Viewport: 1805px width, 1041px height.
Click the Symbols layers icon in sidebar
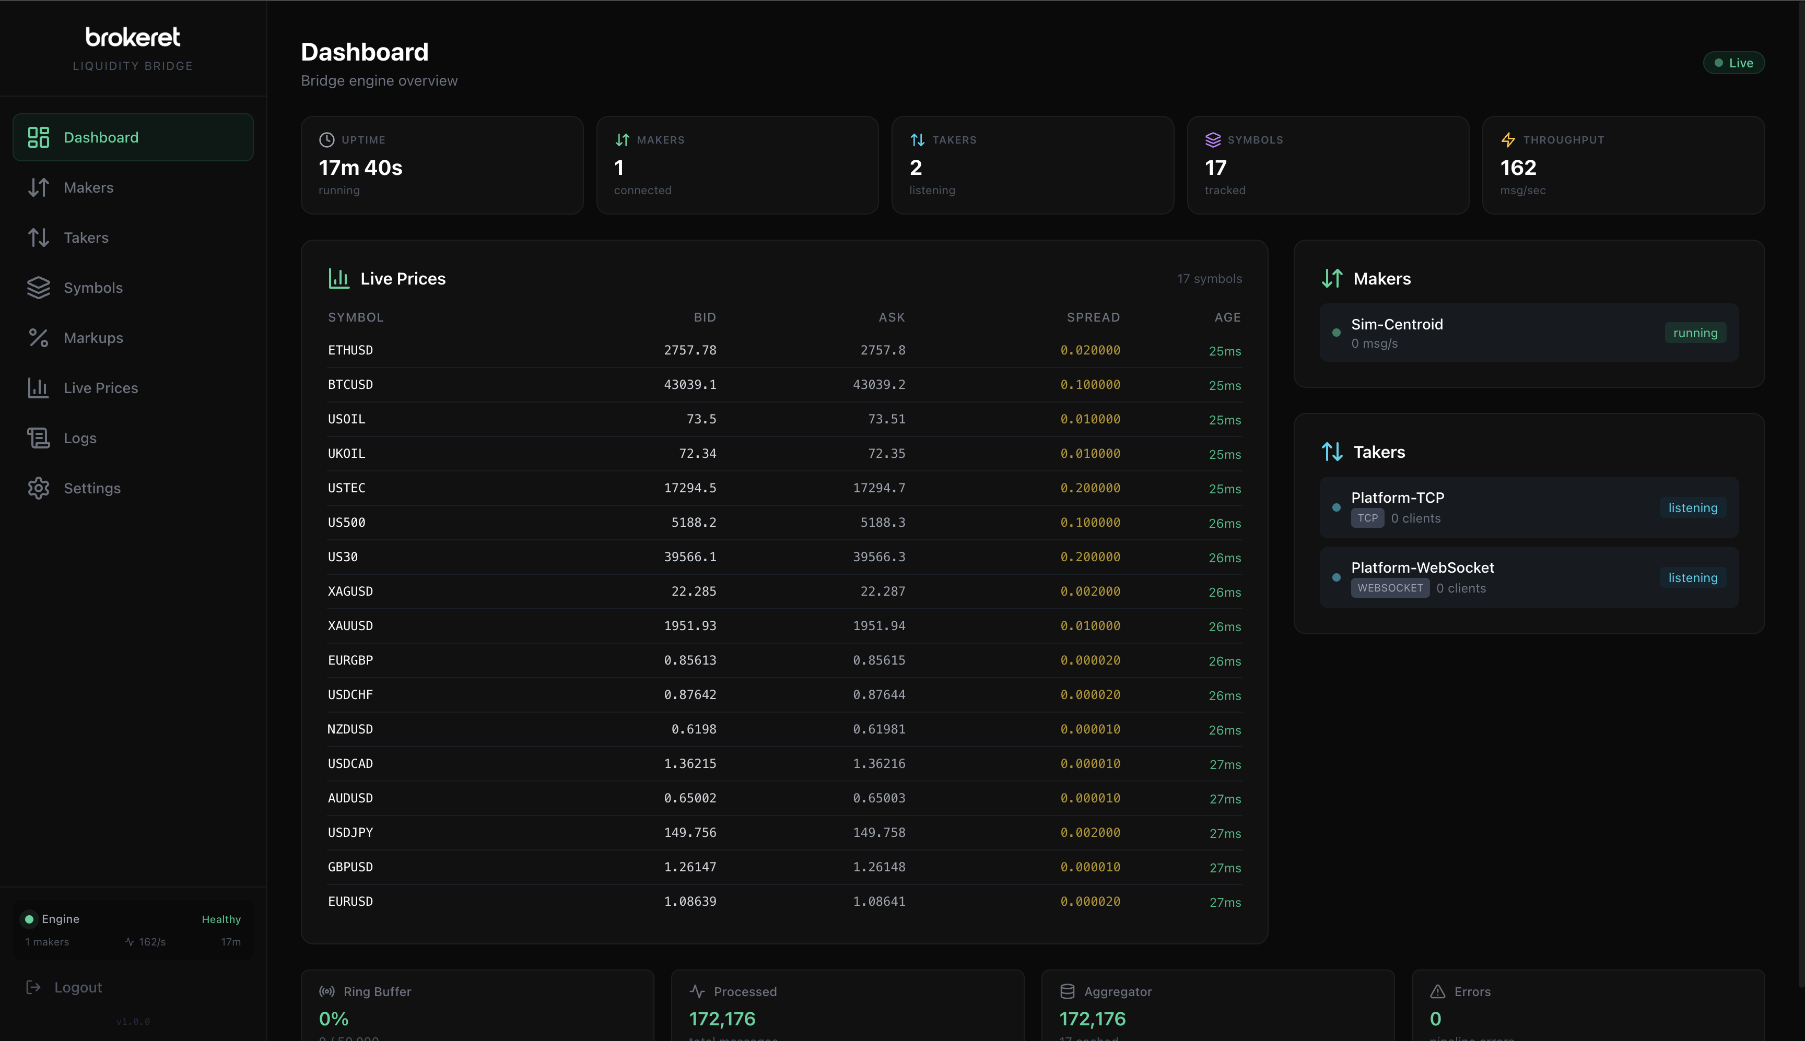(x=39, y=288)
